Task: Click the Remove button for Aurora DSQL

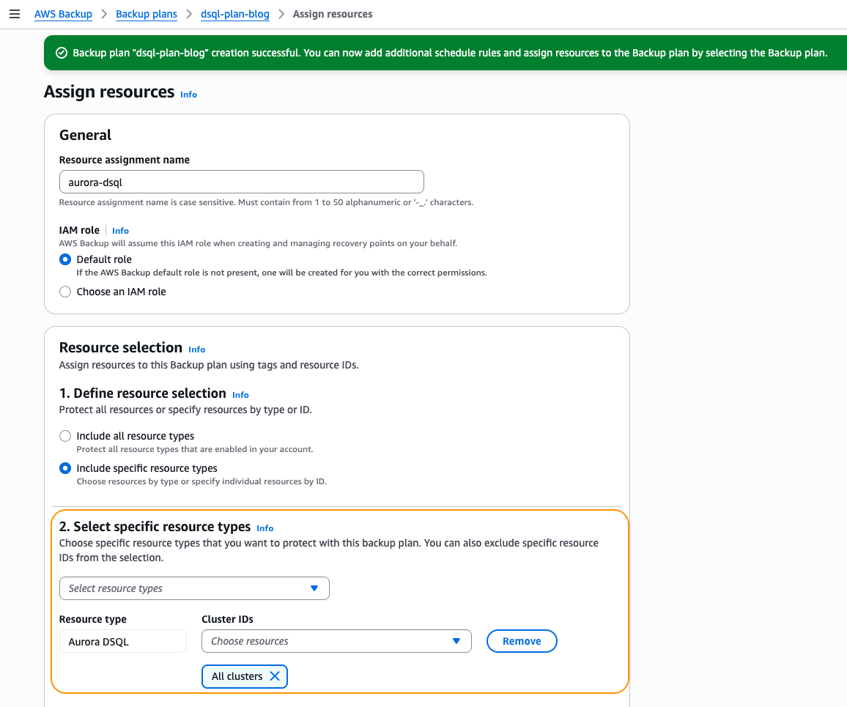Action: (x=522, y=641)
